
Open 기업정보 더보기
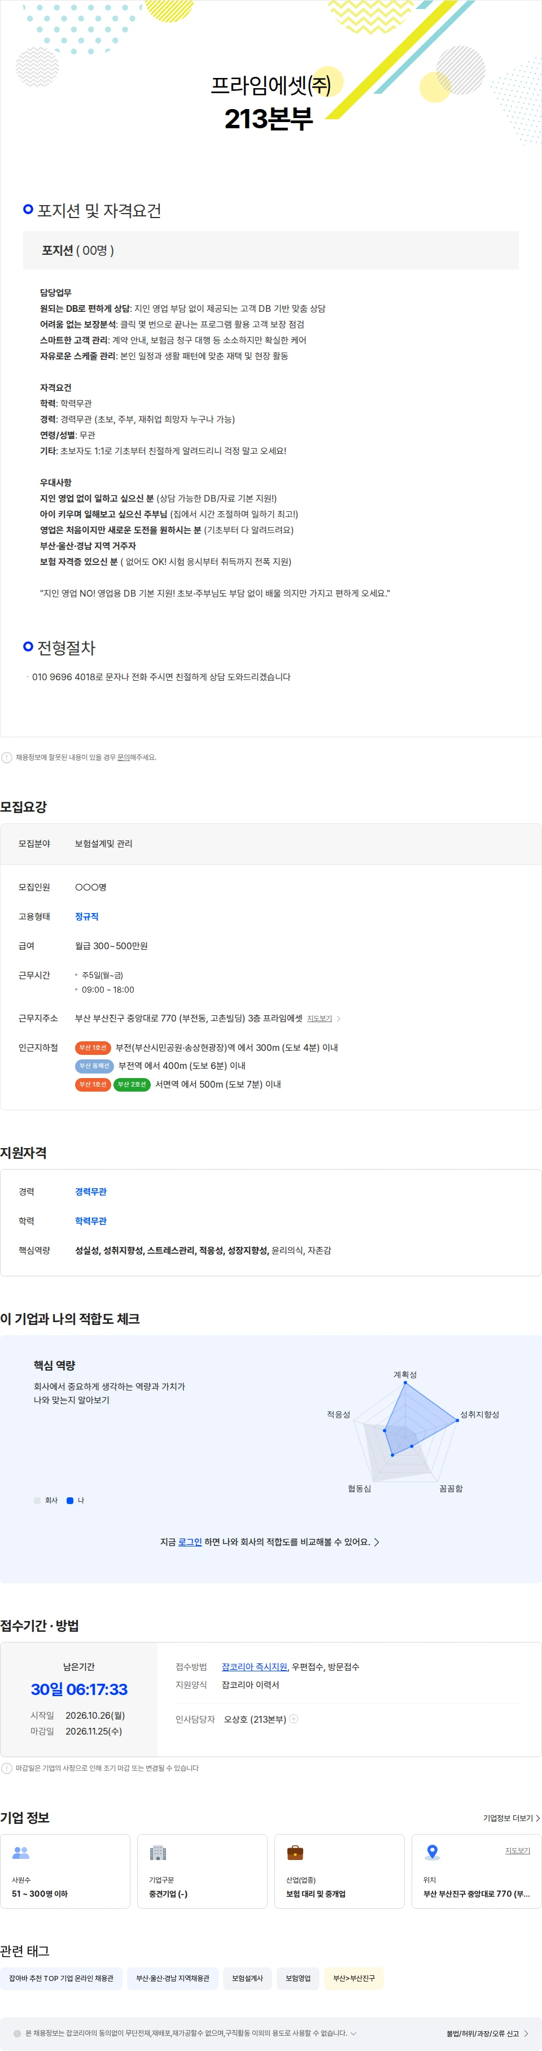click(x=511, y=1818)
